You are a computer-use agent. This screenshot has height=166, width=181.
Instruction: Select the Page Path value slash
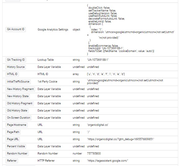(88, 132)
